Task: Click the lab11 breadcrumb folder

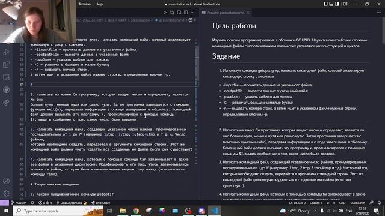Action: (122, 20)
